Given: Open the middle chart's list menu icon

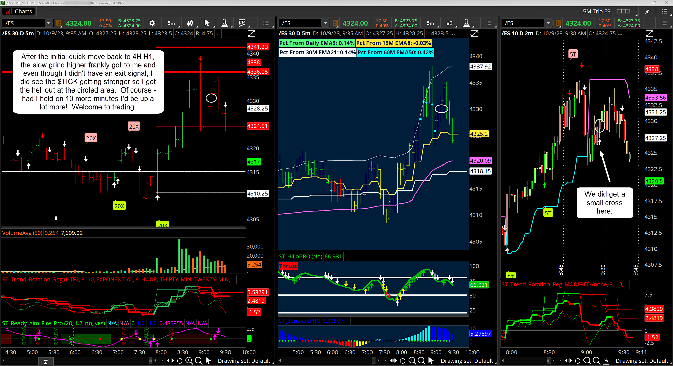Looking at the screenshot, I should (x=489, y=23).
